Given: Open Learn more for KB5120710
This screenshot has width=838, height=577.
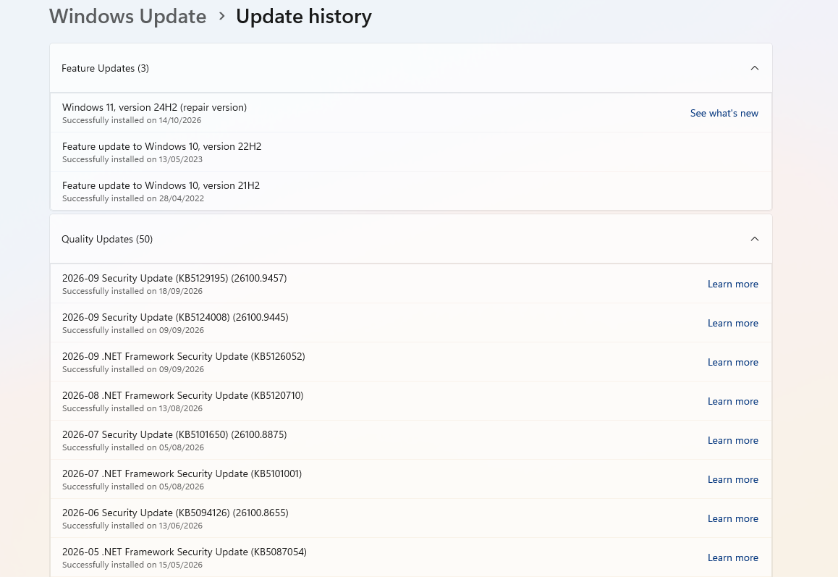Looking at the screenshot, I should (x=733, y=401).
